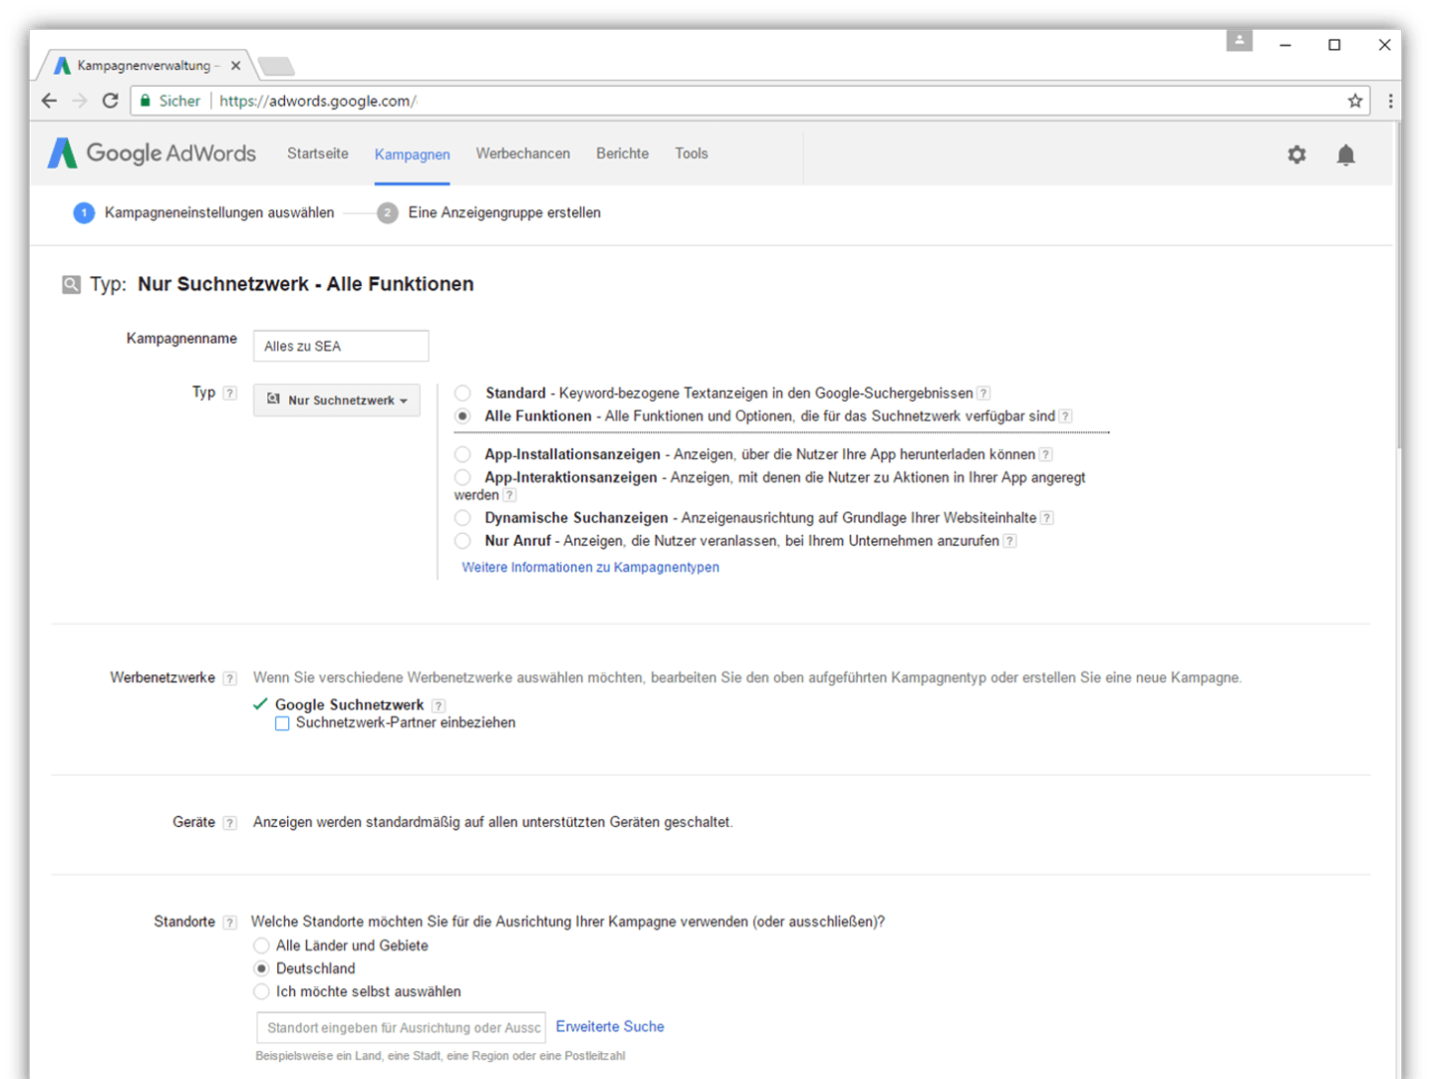Open the settings gear icon
Screen dimensions: 1431x1079
pyautogui.click(x=1296, y=154)
